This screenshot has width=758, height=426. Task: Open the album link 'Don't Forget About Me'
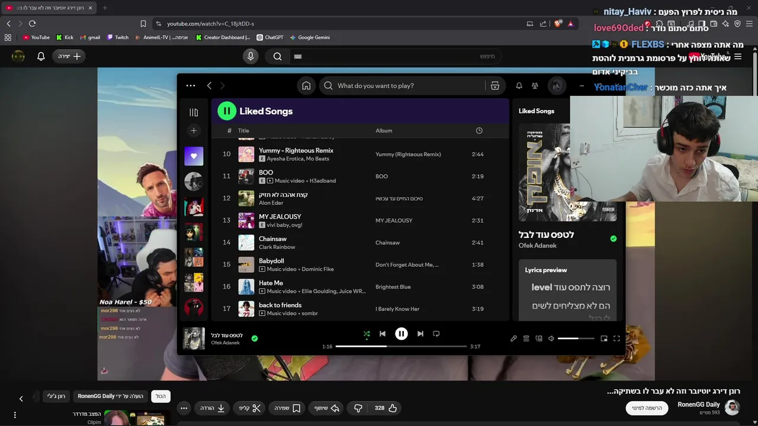coord(407,265)
